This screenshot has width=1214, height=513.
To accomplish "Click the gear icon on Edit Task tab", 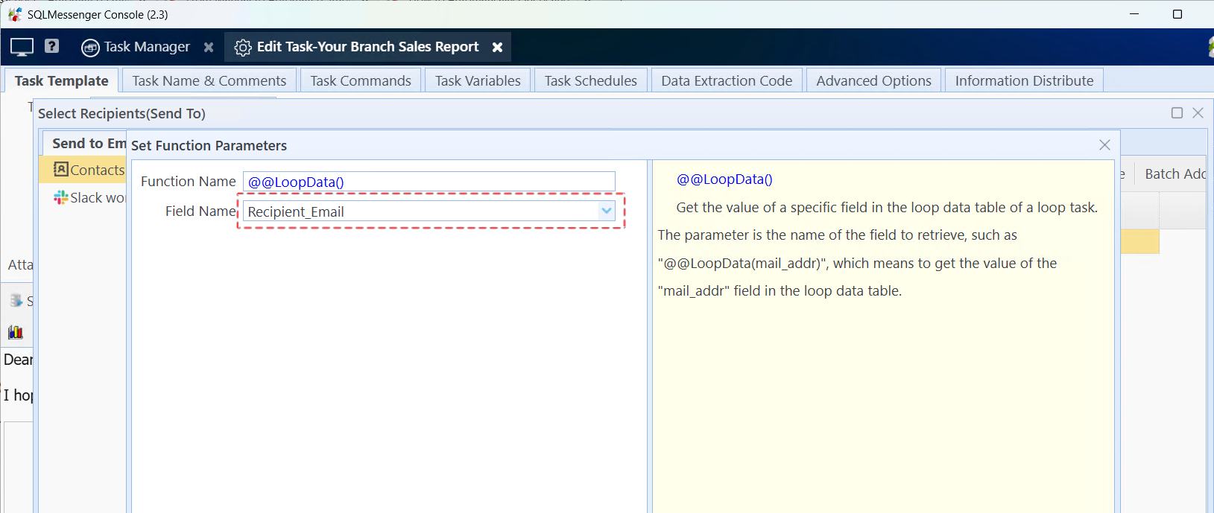I will [x=243, y=48].
